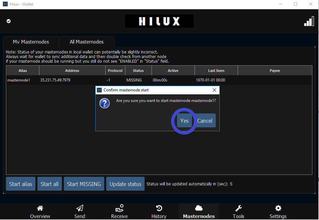This screenshot has height=220, width=319.
Task: Sort by the Last Seen column header
Action: point(216,71)
